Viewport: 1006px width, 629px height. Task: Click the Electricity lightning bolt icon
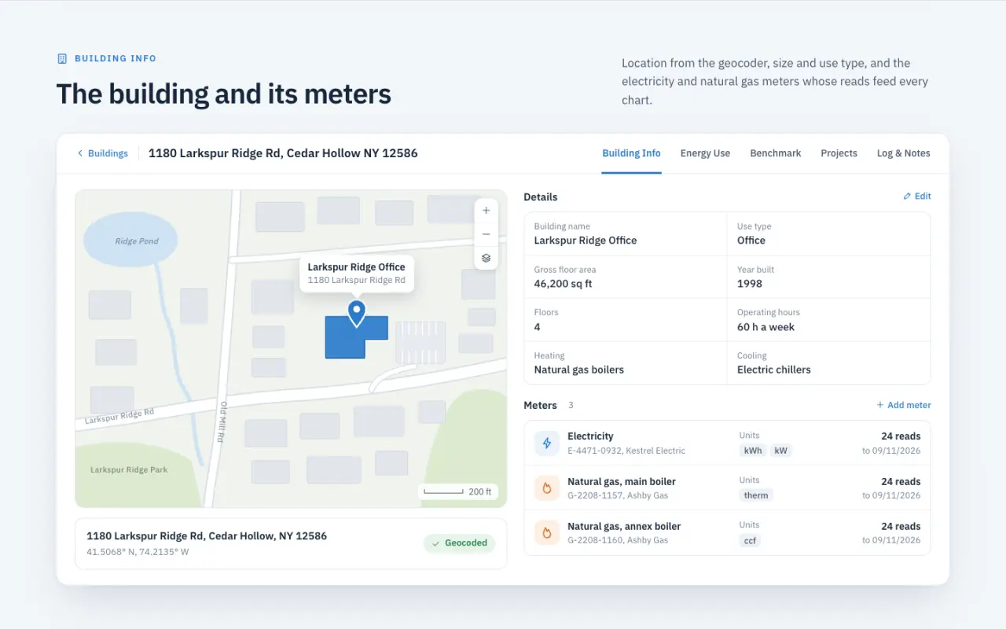coord(547,443)
